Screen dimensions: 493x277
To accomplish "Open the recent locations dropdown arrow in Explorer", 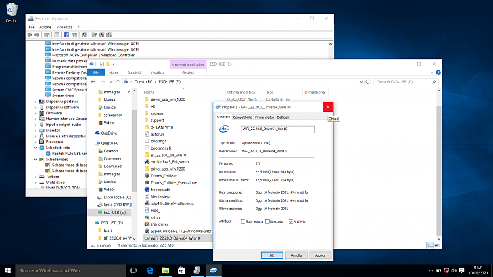I will (110, 82).
